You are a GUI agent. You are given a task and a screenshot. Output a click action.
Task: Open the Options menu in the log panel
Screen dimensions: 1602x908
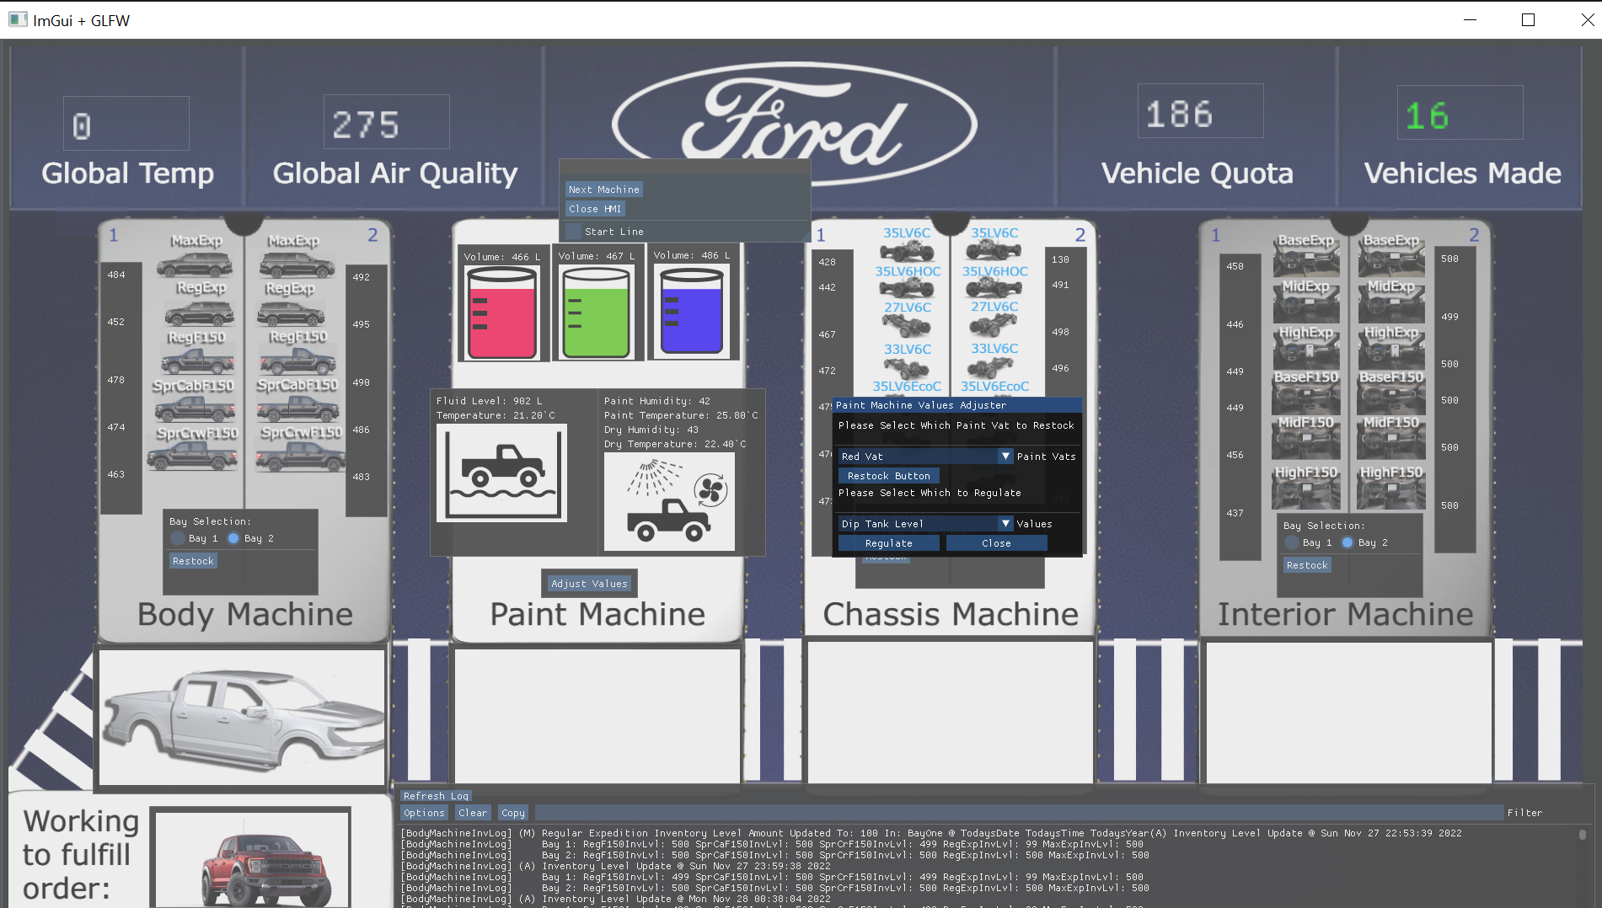(424, 812)
